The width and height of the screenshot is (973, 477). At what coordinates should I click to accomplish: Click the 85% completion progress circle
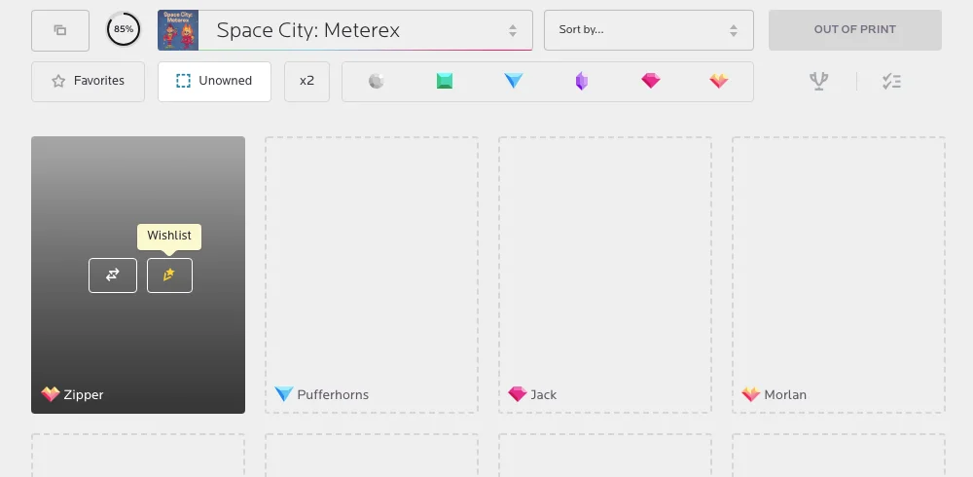click(124, 29)
